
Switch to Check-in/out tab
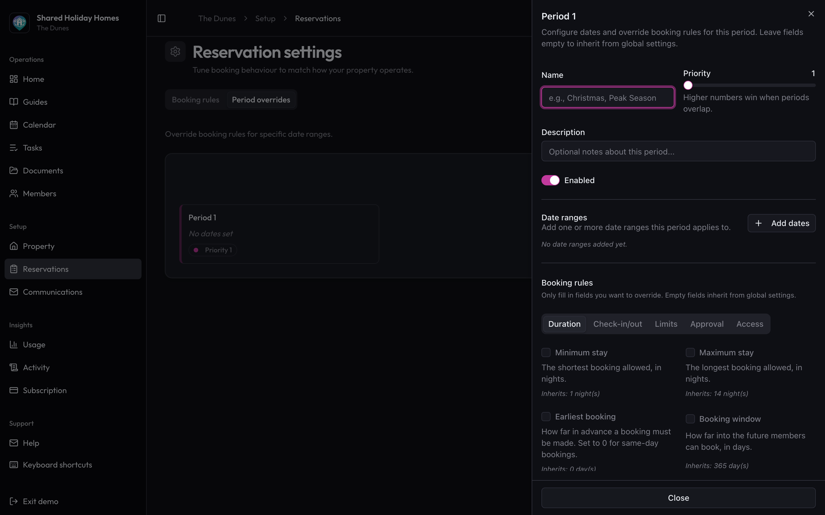(617, 324)
